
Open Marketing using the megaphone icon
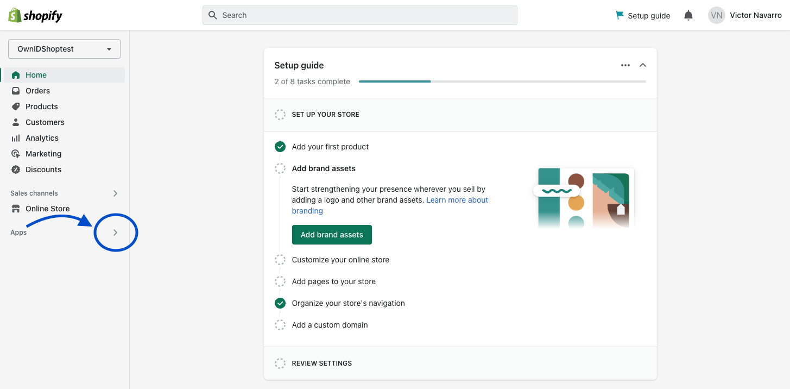point(16,153)
